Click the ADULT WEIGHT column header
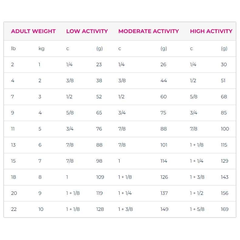Viewport: 240px width, 240px height. (x=33, y=31)
